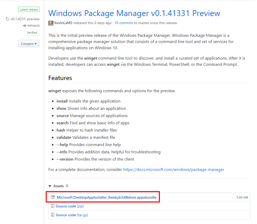Click the package icon next to the appxbundle asset
The image size is (257, 224).
[53, 197]
